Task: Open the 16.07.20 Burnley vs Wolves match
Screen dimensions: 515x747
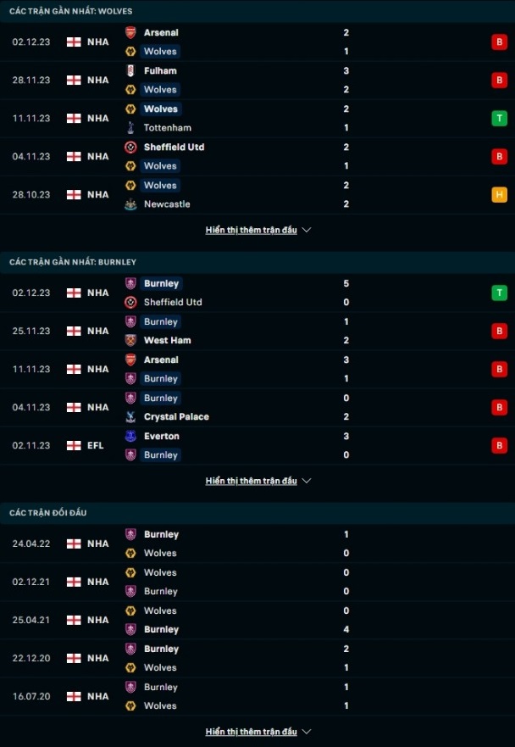Action: tap(257, 696)
